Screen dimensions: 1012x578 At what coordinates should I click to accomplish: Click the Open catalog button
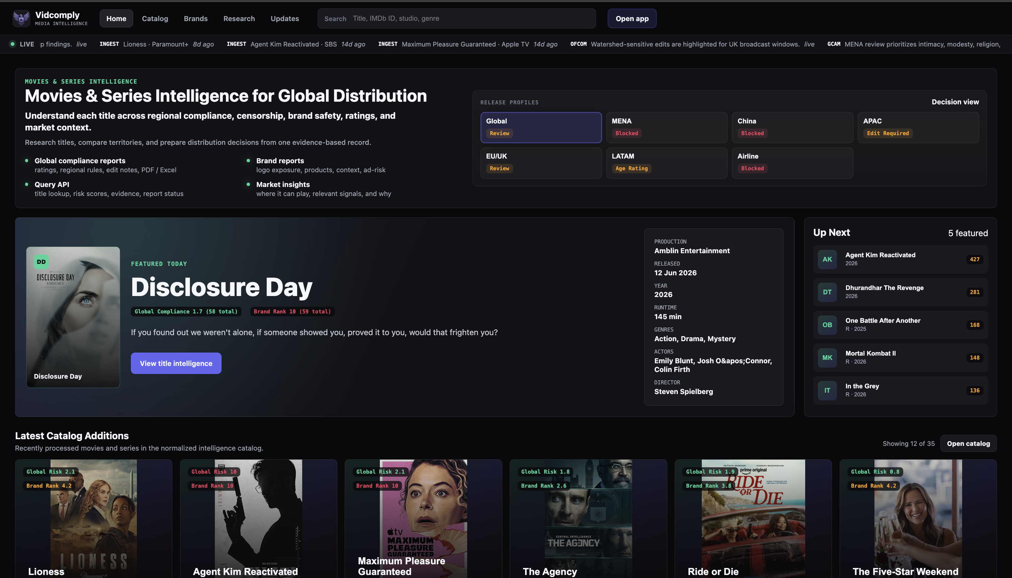click(x=968, y=444)
